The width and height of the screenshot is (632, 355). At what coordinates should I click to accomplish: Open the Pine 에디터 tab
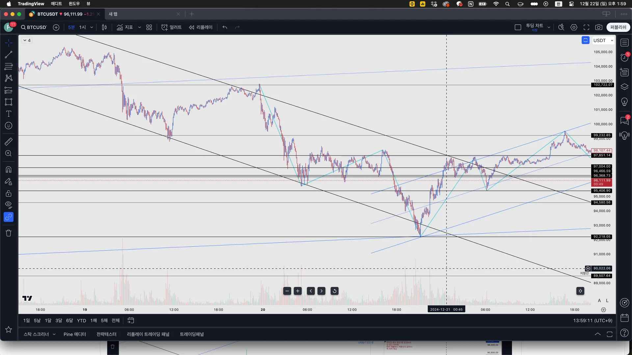click(75, 334)
